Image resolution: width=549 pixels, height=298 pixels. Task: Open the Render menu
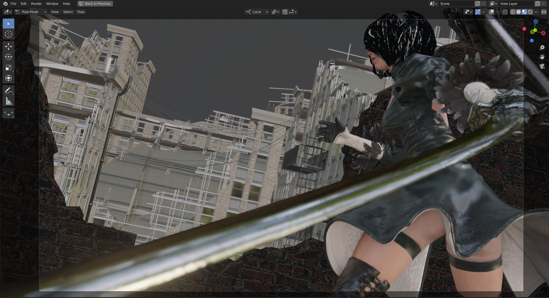36,4
